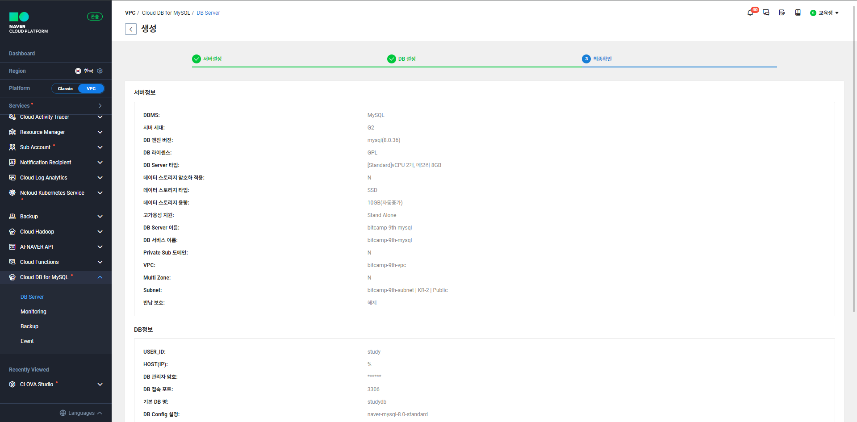Click the AI·NAVER API icon
Screen dimensions: 857x422
13,247
